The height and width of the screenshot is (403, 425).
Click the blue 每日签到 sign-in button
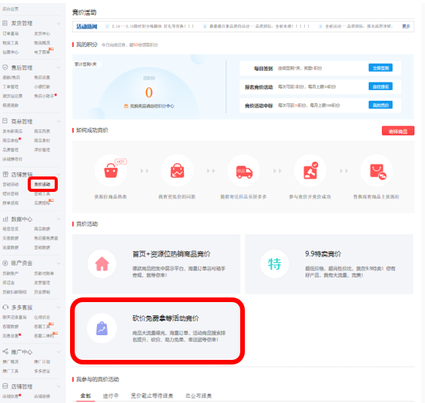click(380, 68)
